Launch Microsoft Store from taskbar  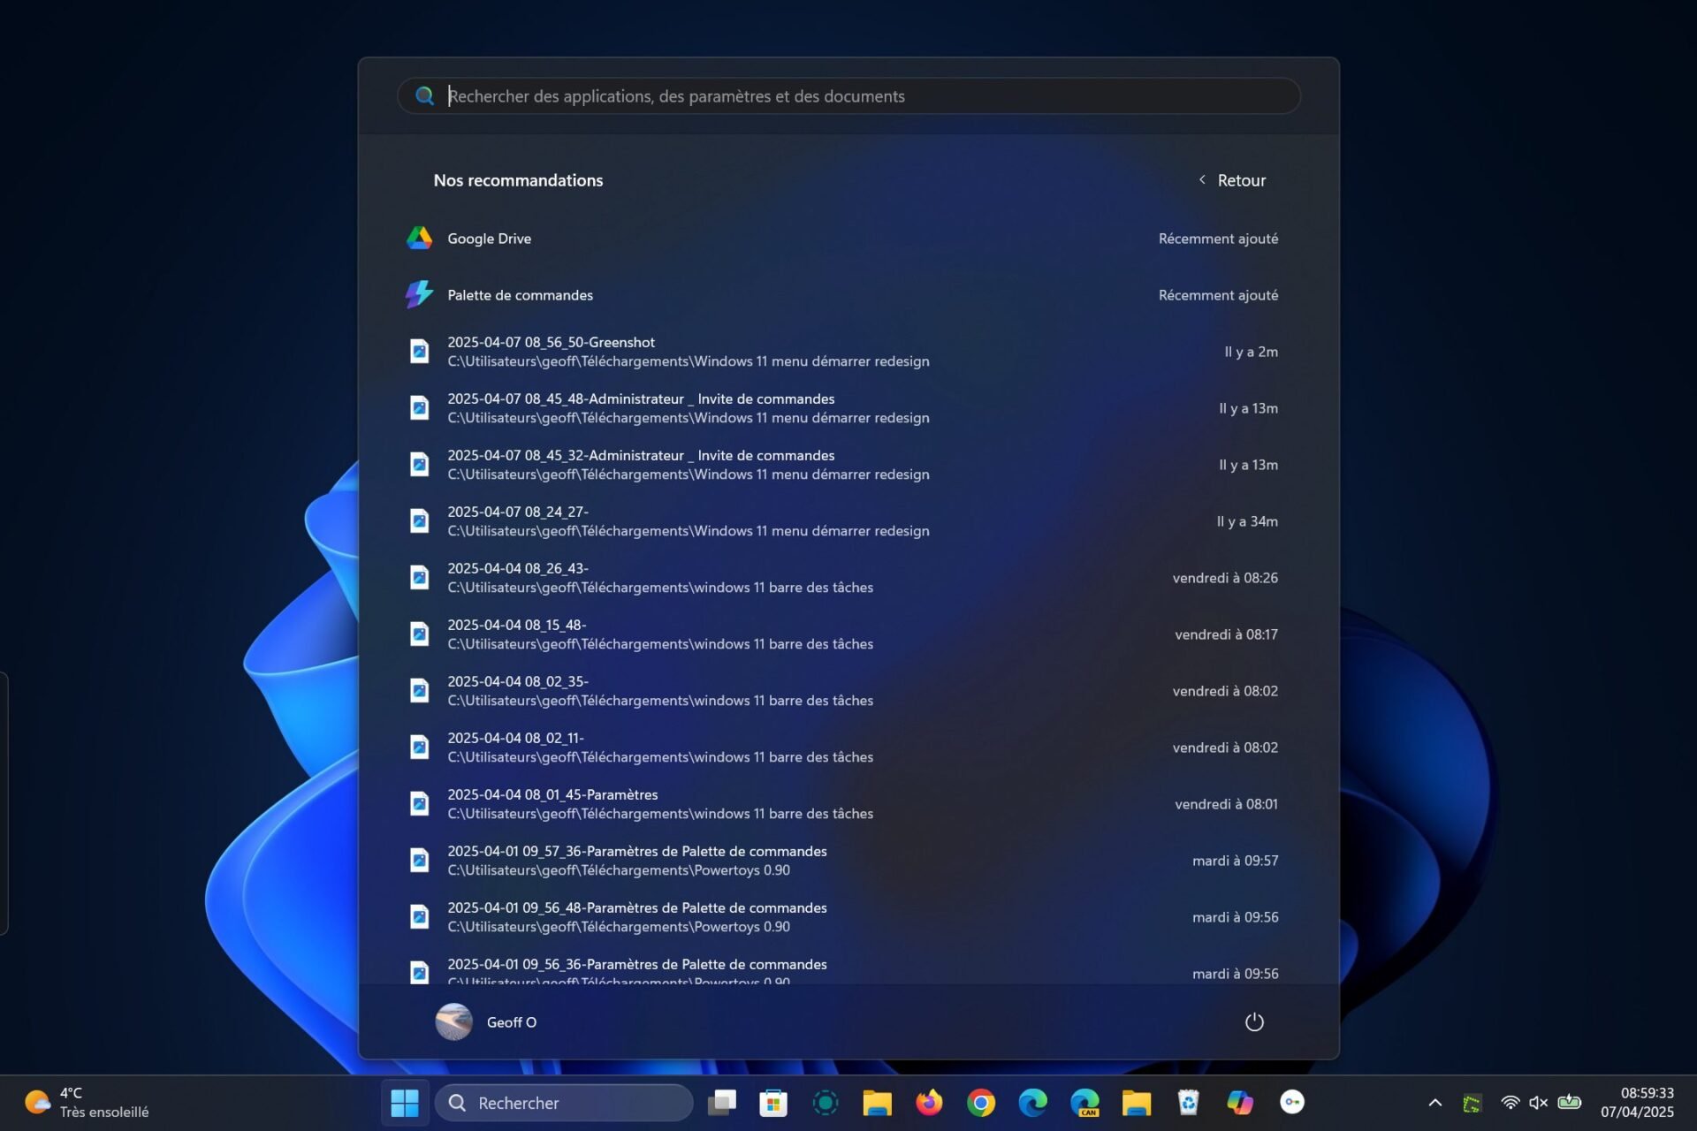(773, 1103)
